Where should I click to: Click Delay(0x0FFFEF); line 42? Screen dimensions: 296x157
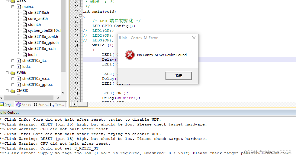point(121,98)
